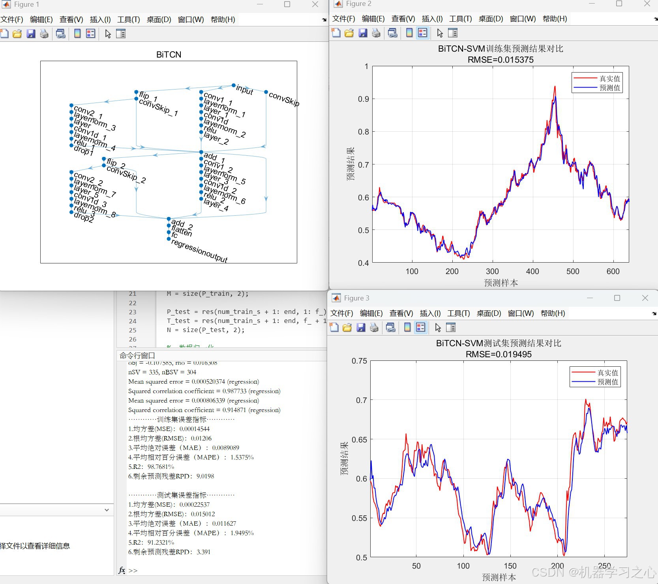
Task: Open 窗口(W) menu in Figure 1
Action: tap(191, 20)
